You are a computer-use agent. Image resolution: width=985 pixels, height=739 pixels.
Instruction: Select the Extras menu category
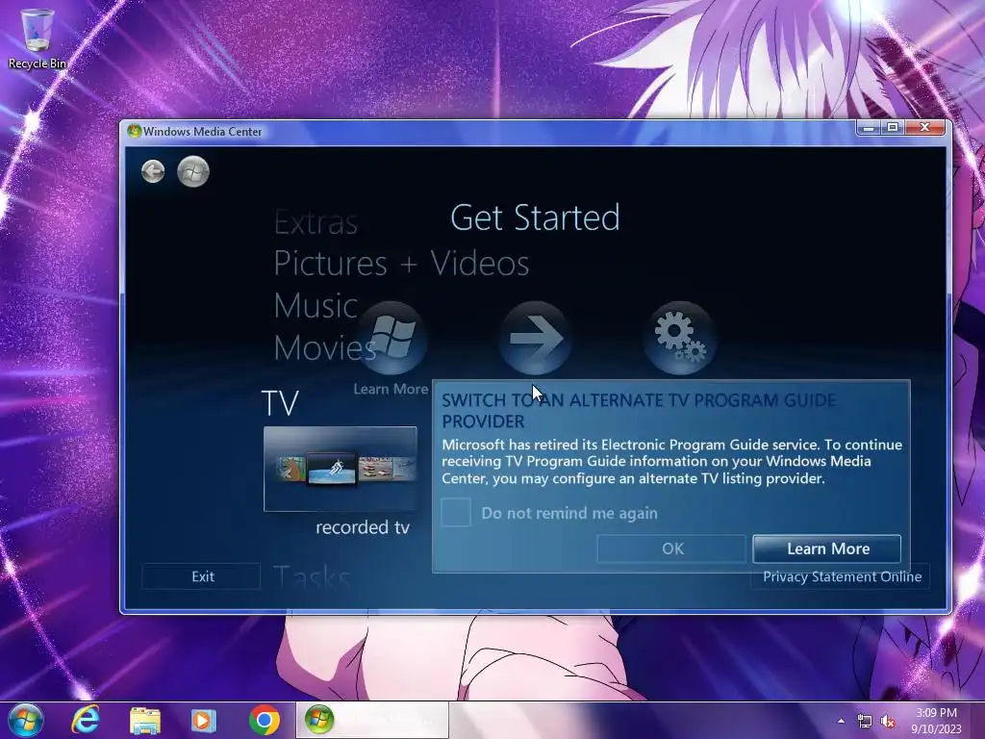click(316, 222)
